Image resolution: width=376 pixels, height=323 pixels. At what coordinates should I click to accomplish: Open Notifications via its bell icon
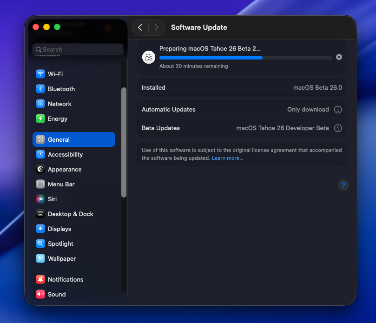40,279
